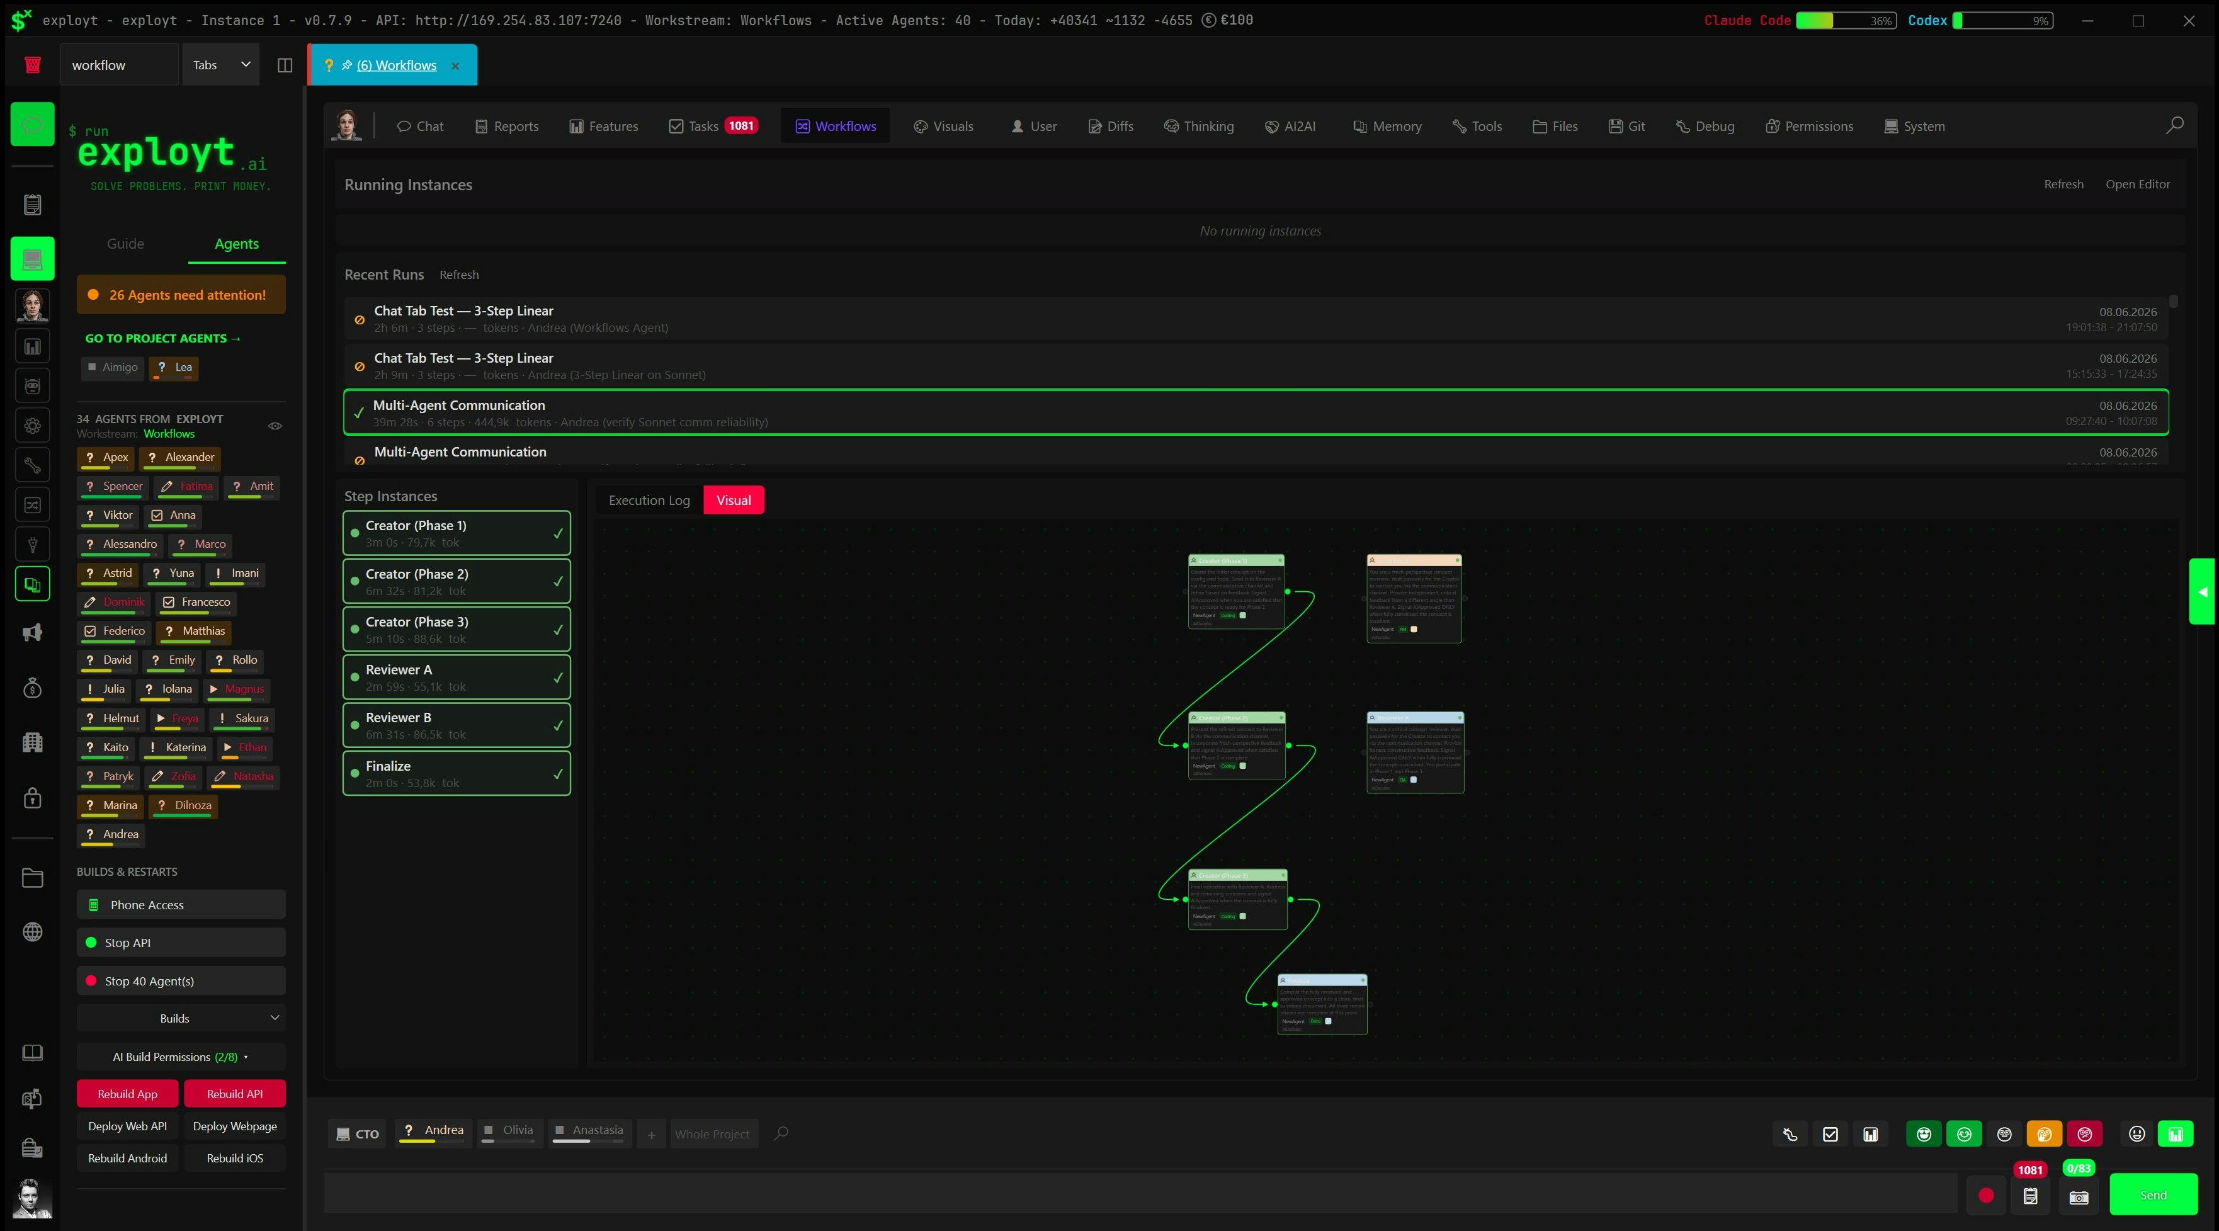The height and width of the screenshot is (1231, 2219).
Task: Open the gear settings icon in left sidebar
Action: 33,426
